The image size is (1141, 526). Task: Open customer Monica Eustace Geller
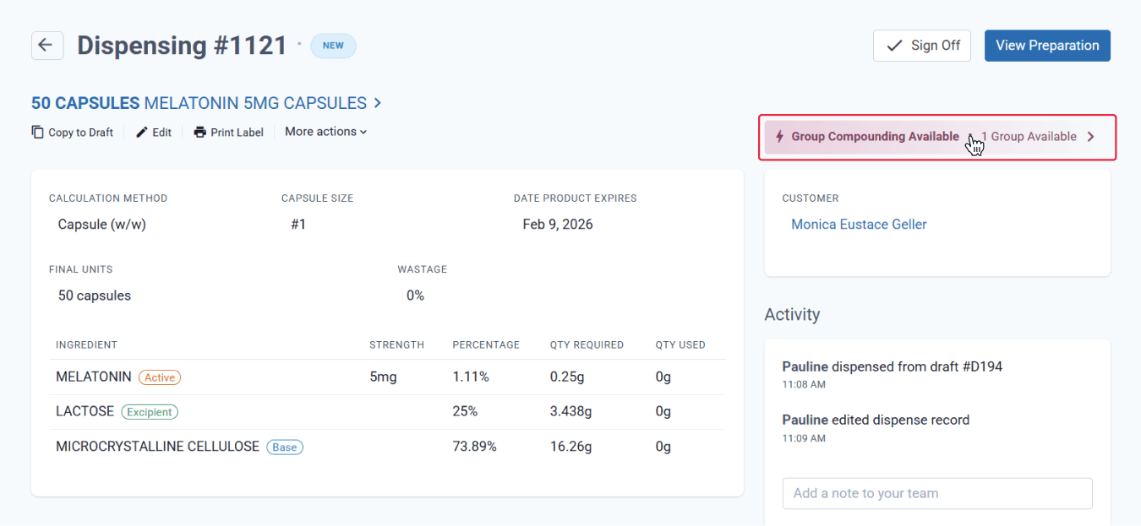tap(859, 225)
